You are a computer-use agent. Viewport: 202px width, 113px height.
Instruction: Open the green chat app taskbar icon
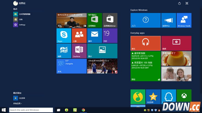[x=75, y=110]
